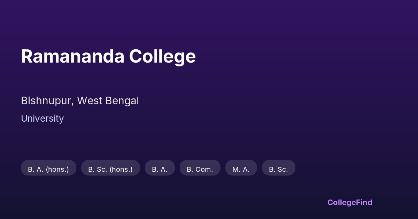Viewport: 418px width, 219px height.
Task: Click the word Ramananda in the title
Action: pyautogui.click(x=72, y=56)
